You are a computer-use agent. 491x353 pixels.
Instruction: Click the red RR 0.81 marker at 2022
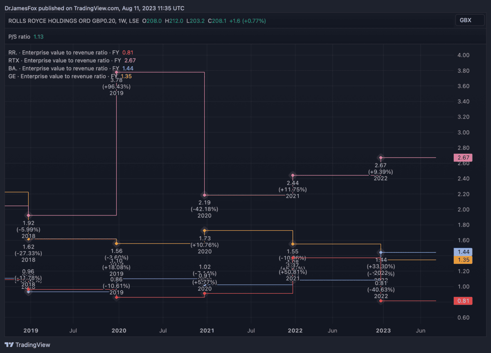coord(381,301)
